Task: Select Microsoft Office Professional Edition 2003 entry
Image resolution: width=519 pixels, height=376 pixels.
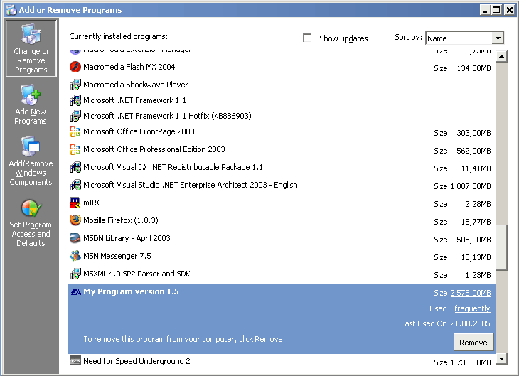Action: coord(154,149)
